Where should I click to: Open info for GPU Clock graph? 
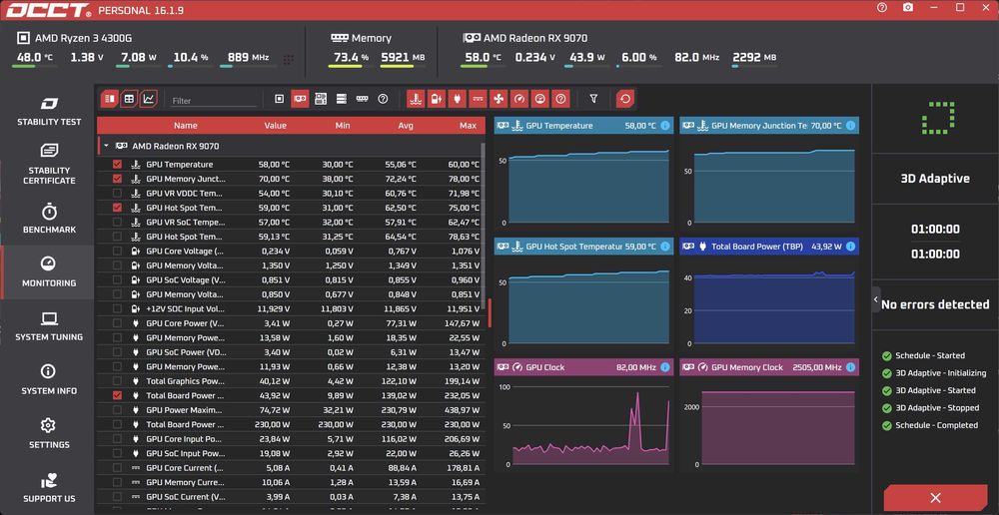click(665, 367)
